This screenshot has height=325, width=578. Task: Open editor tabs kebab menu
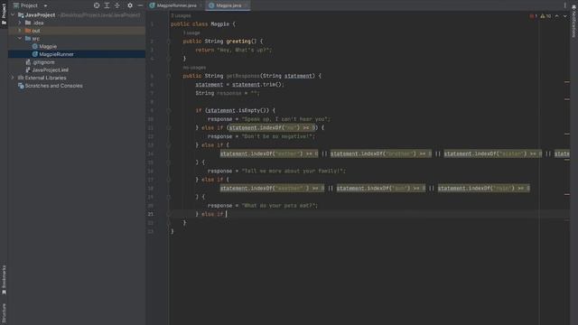(x=564, y=5)
